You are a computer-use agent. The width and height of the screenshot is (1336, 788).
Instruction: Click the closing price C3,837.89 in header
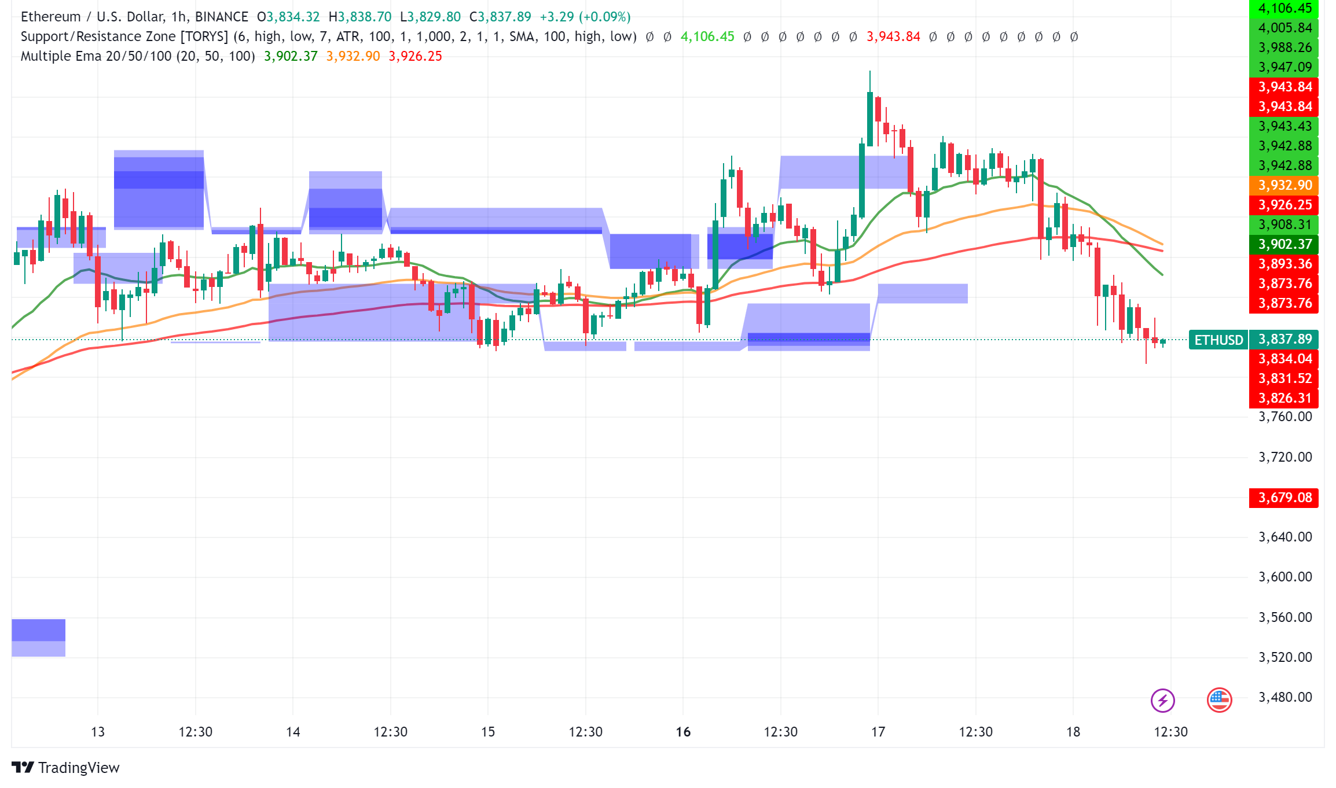pyautogui.click(x=500, y=17)
